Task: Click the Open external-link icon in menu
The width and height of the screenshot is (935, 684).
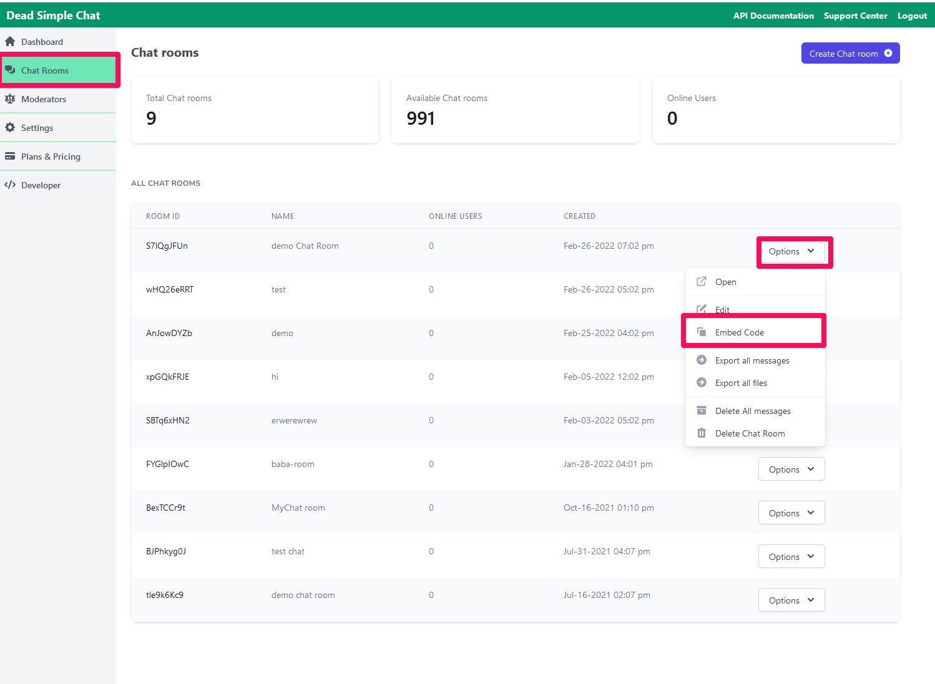Action: pos(702,281)
